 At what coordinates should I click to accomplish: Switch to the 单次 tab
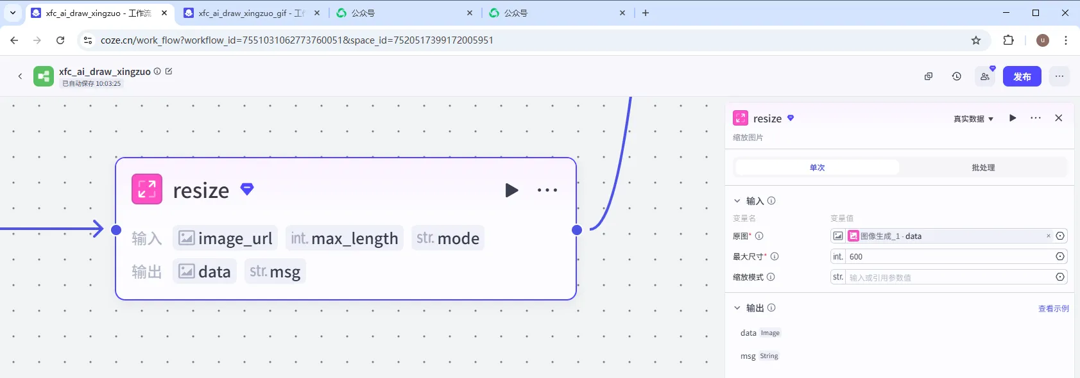coord(817,168)
